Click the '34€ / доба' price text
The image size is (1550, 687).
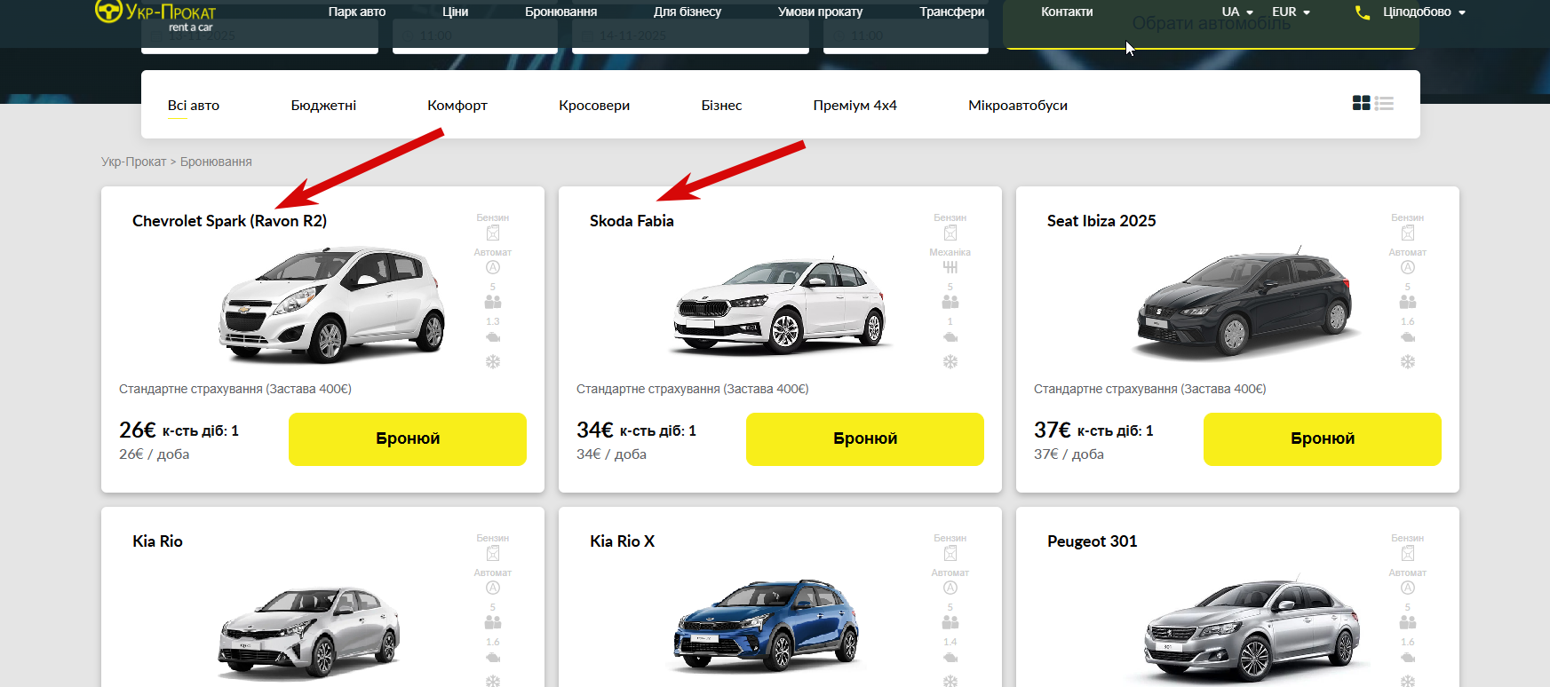[x=612, y=454]
